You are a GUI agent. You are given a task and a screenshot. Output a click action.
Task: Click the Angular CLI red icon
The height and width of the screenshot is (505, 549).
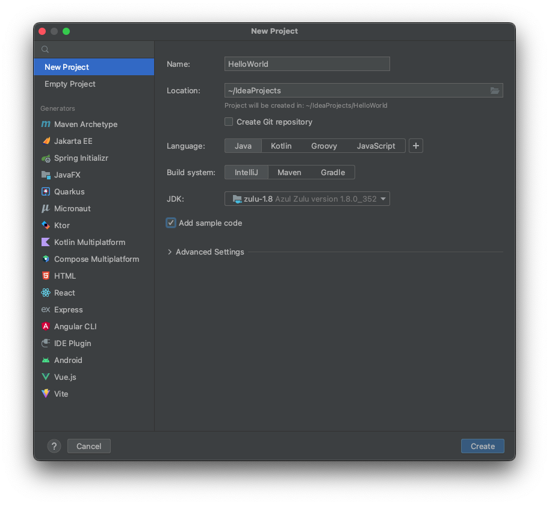click(x=46, y=326)
